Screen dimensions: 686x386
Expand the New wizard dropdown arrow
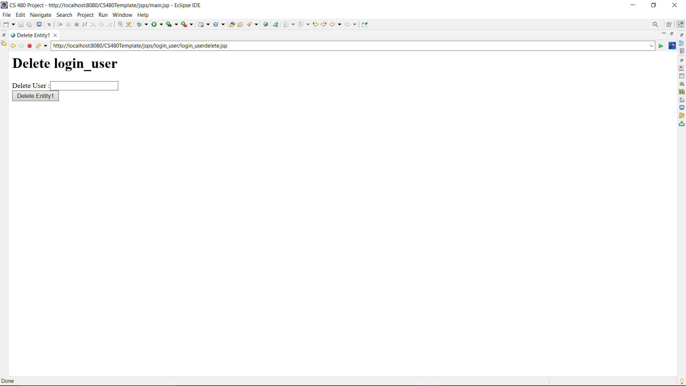[x=13, y=24]
